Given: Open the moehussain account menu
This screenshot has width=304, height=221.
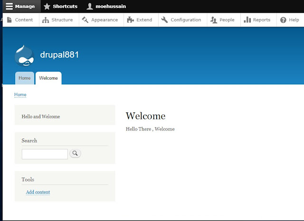Looking at the screenshot, I should (106, 6).
